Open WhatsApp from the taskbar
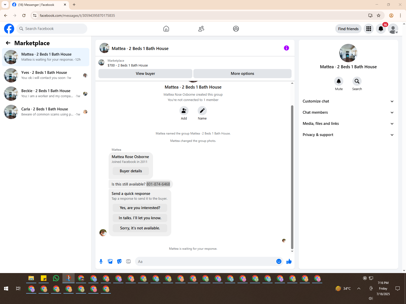406x304 pixels. (56, 278)
